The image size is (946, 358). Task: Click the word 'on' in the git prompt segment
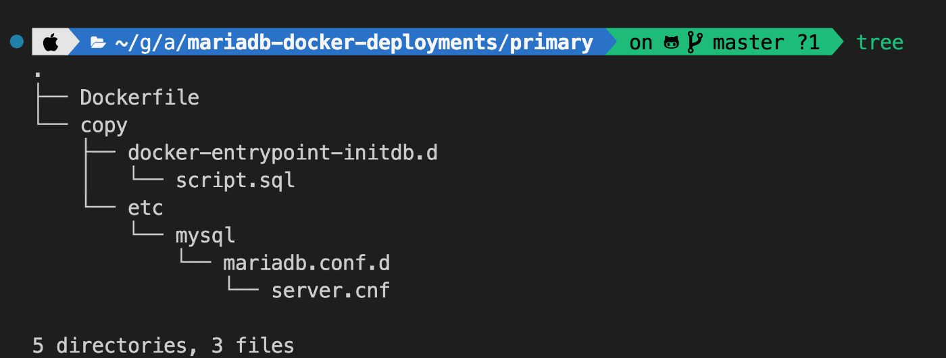point(641,43)
